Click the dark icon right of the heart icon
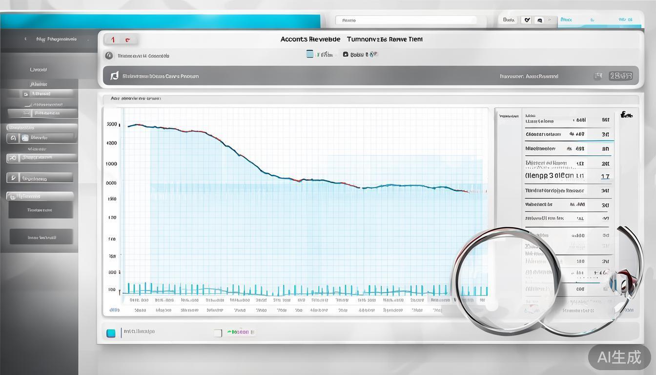The image size is (656, 375). click(x=539, y=20)
